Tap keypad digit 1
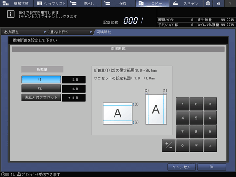The height and width of the screenshot is (177, 236). click(x=183, y=104)
